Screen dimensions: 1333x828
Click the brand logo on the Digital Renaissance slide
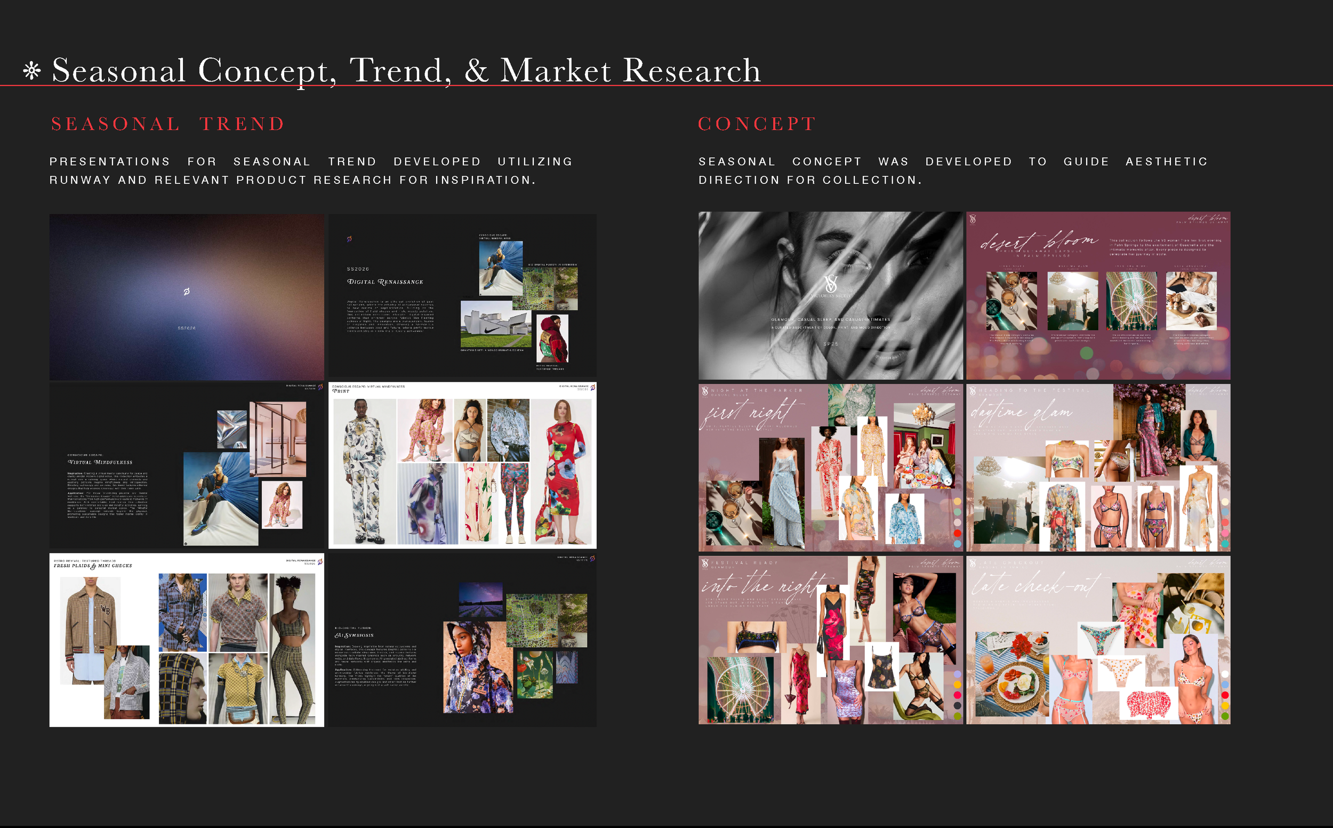click(350, 240)
